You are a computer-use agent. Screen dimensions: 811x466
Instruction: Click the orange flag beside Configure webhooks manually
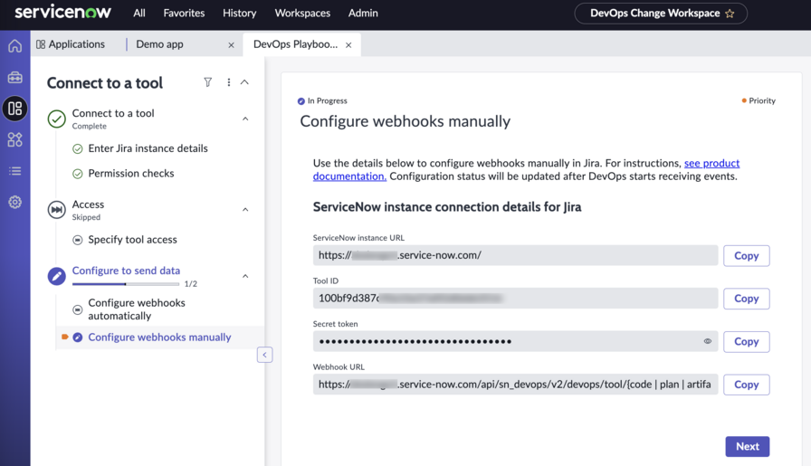coord(64,337)
